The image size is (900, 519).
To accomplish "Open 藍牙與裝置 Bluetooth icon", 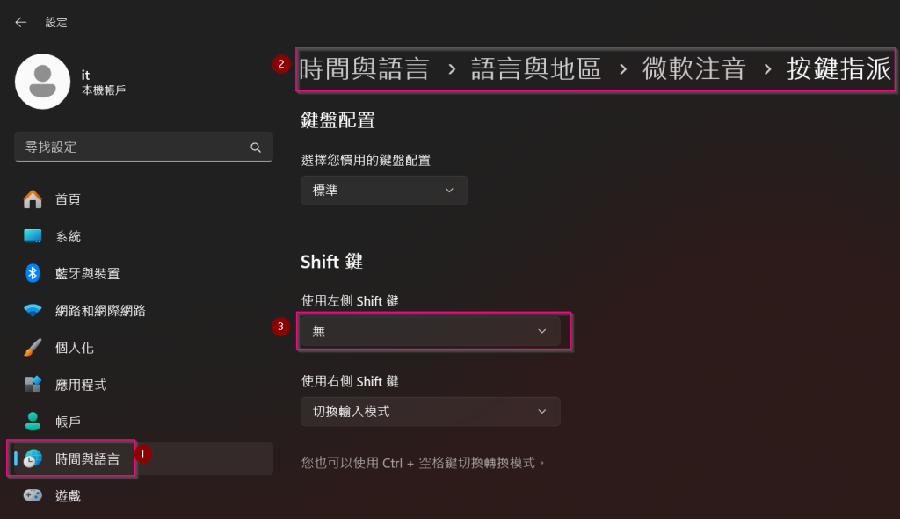I will 33,273.
